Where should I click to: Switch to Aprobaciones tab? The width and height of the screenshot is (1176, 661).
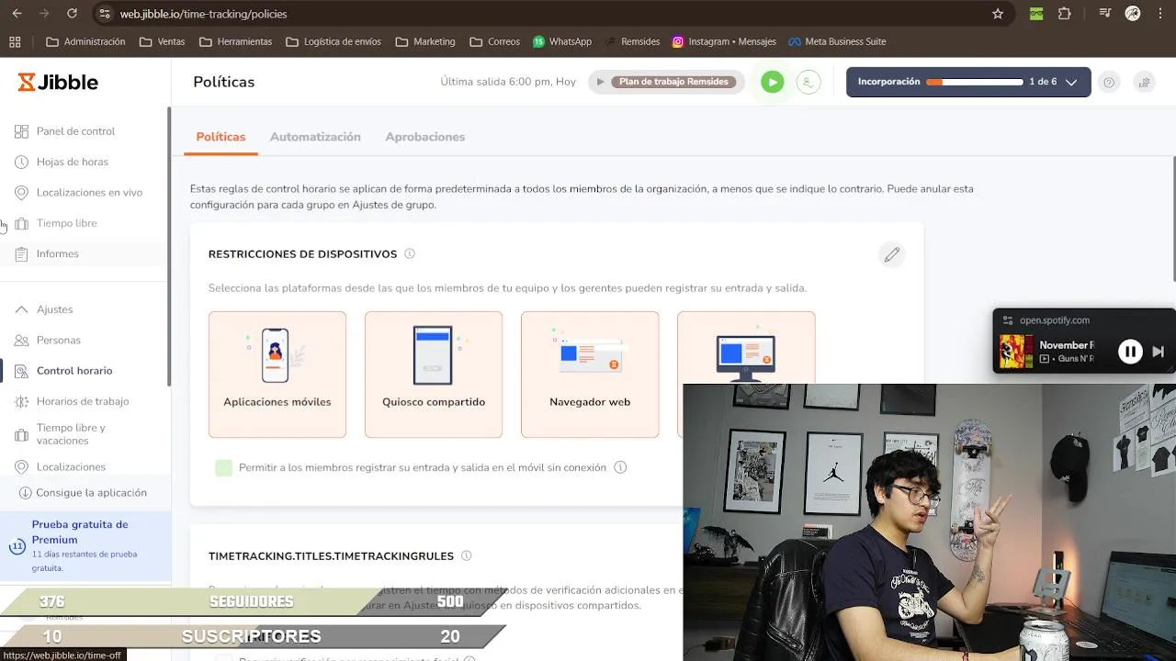point(425,137)
